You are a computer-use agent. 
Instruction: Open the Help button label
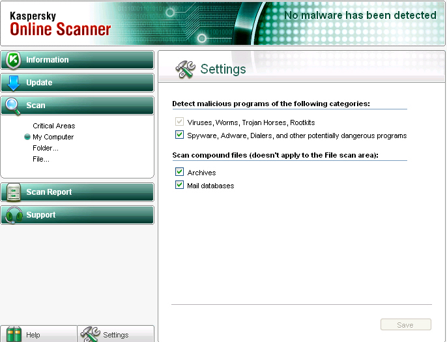(33, 335)
